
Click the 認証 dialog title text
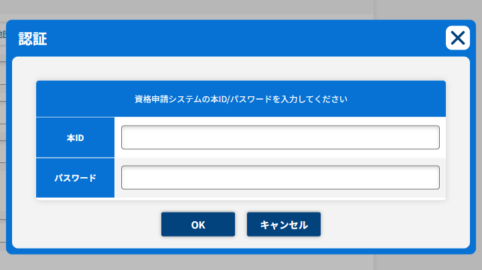click(x=32, y=39)
